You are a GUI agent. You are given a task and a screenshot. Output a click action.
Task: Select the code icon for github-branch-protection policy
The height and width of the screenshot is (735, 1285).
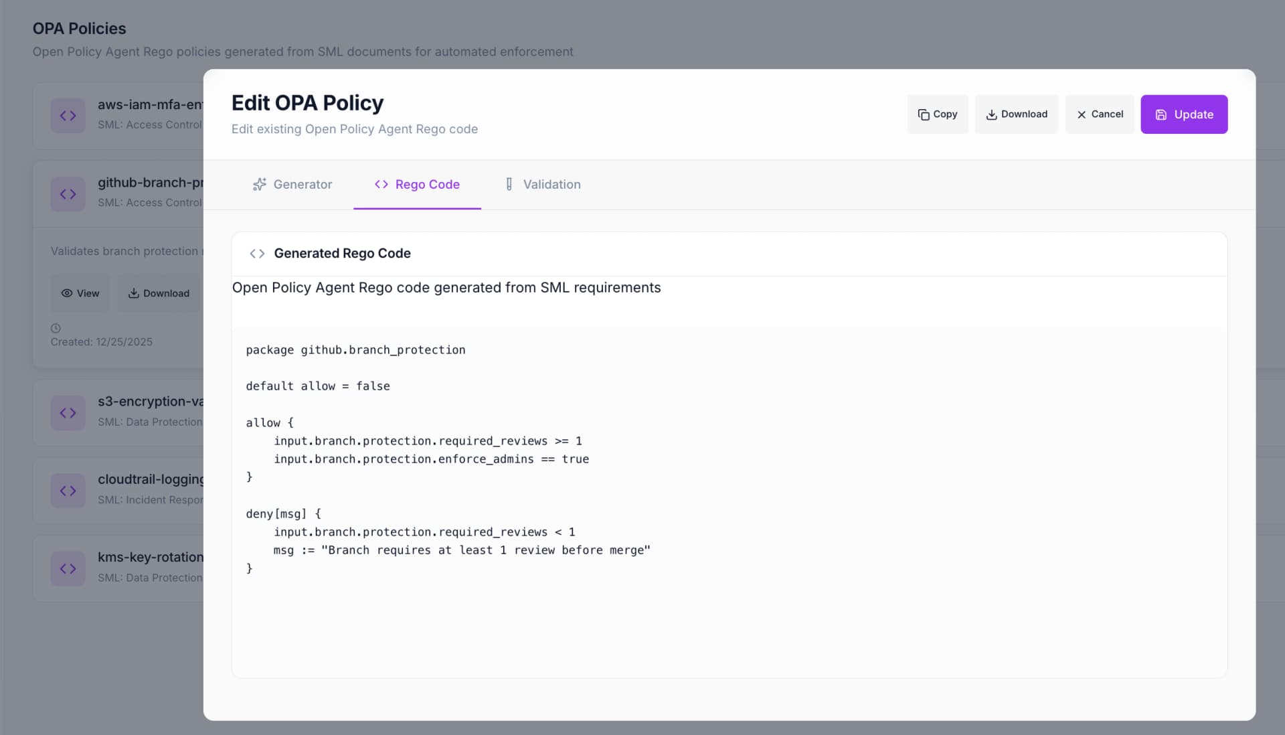(68, 193)
